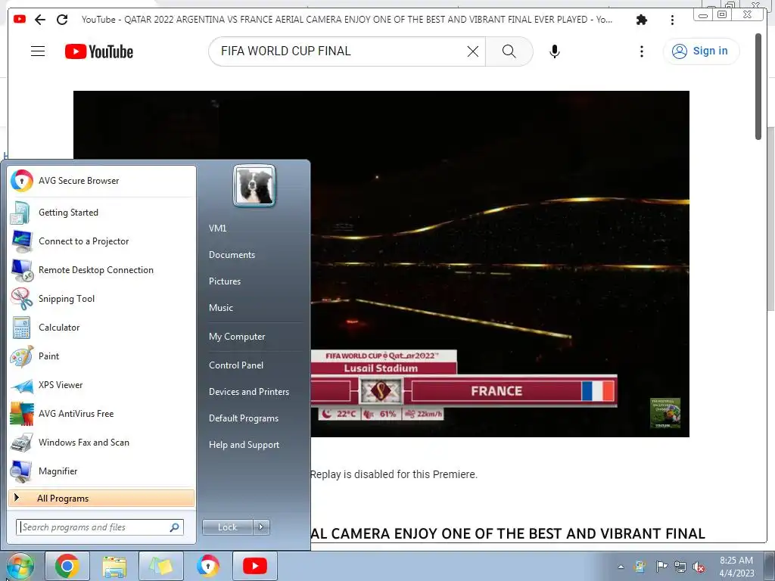Open Devices and Printers

coord(248,392)
